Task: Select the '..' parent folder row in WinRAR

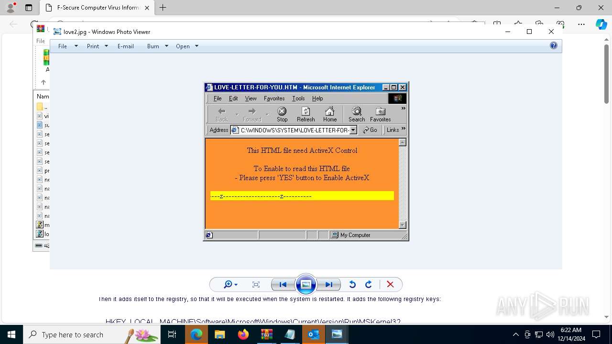Action: pos(43,107)
